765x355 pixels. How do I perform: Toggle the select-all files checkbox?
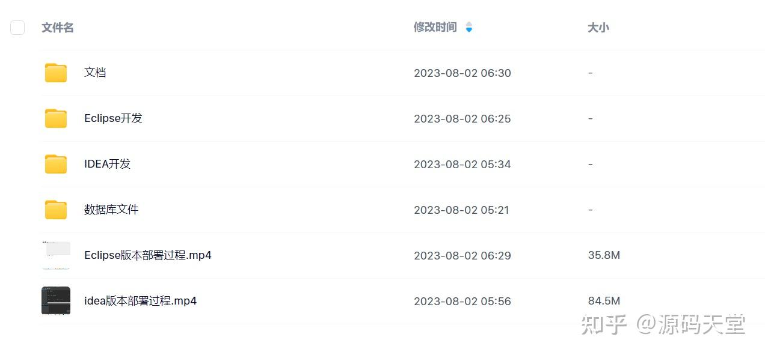coord(17,28)
